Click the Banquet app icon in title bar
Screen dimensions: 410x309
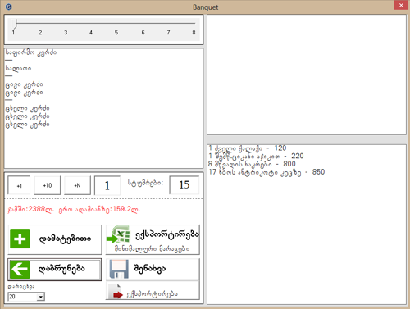tap(9, 7)
